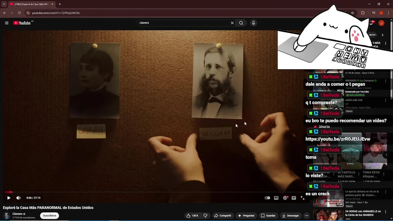Go to the YouTube home logo
This screenshot has width=393, height=221.
(22, 23)
